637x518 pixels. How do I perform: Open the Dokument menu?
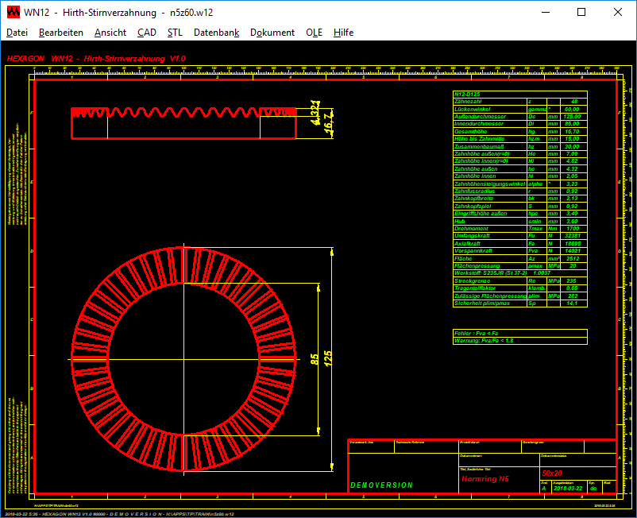click(272, 33)
